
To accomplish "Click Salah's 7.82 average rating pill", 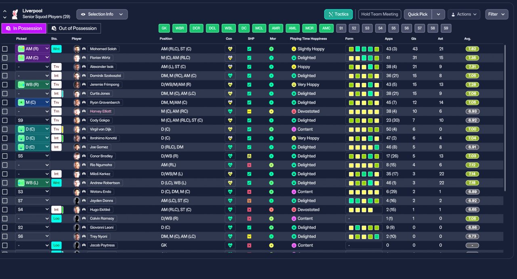I will pyautogui.click(x=472, y=49).
